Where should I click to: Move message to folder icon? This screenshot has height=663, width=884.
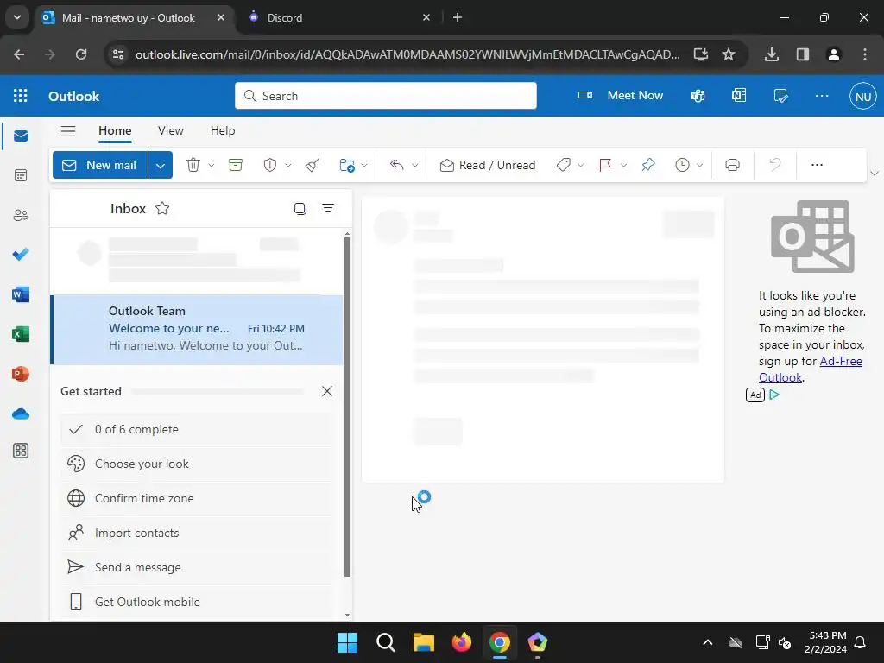347,165
